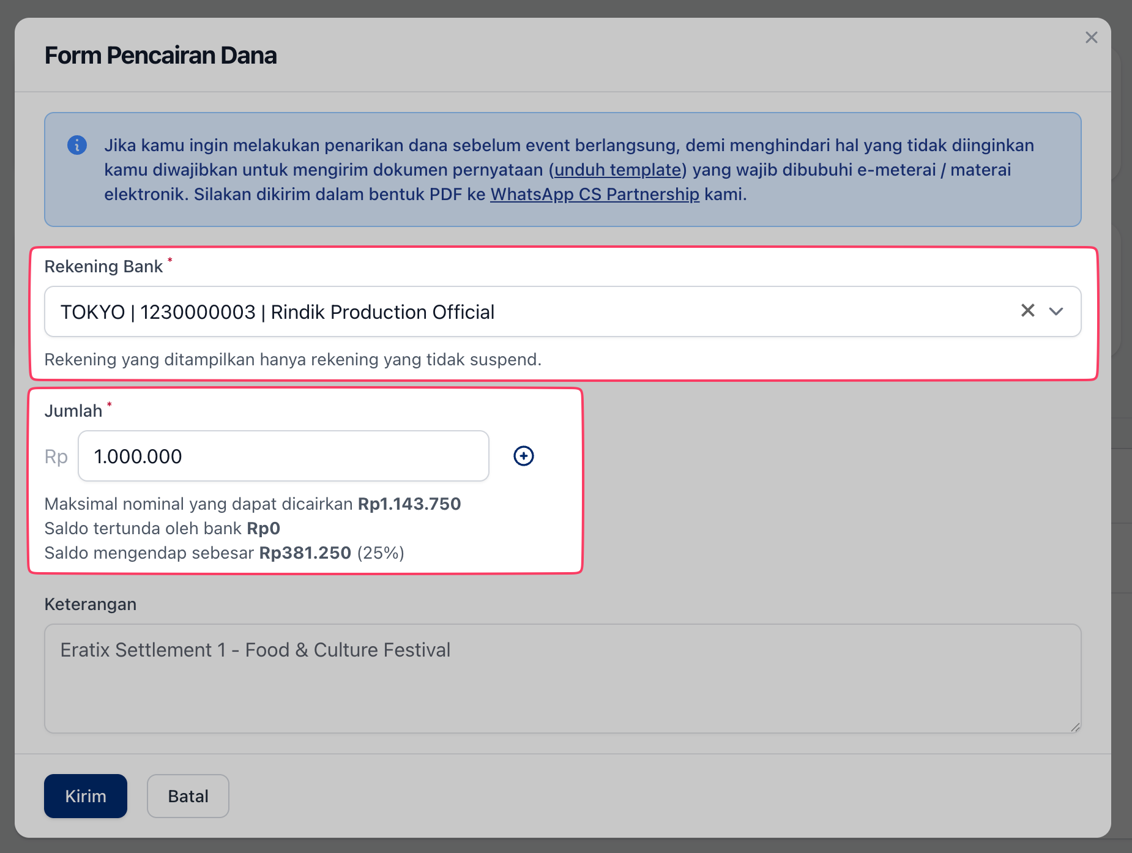Open the WhatsApp CS Partnership link

595,194
